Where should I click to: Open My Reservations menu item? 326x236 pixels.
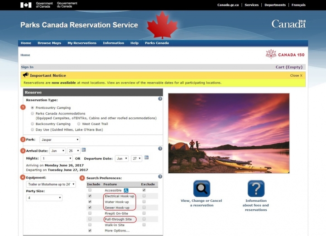[82, 43]
